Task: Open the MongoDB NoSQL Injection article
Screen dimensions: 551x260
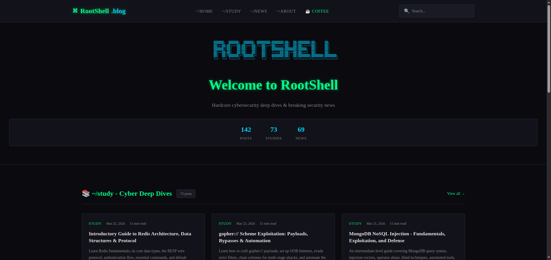Action: point(397,237)
